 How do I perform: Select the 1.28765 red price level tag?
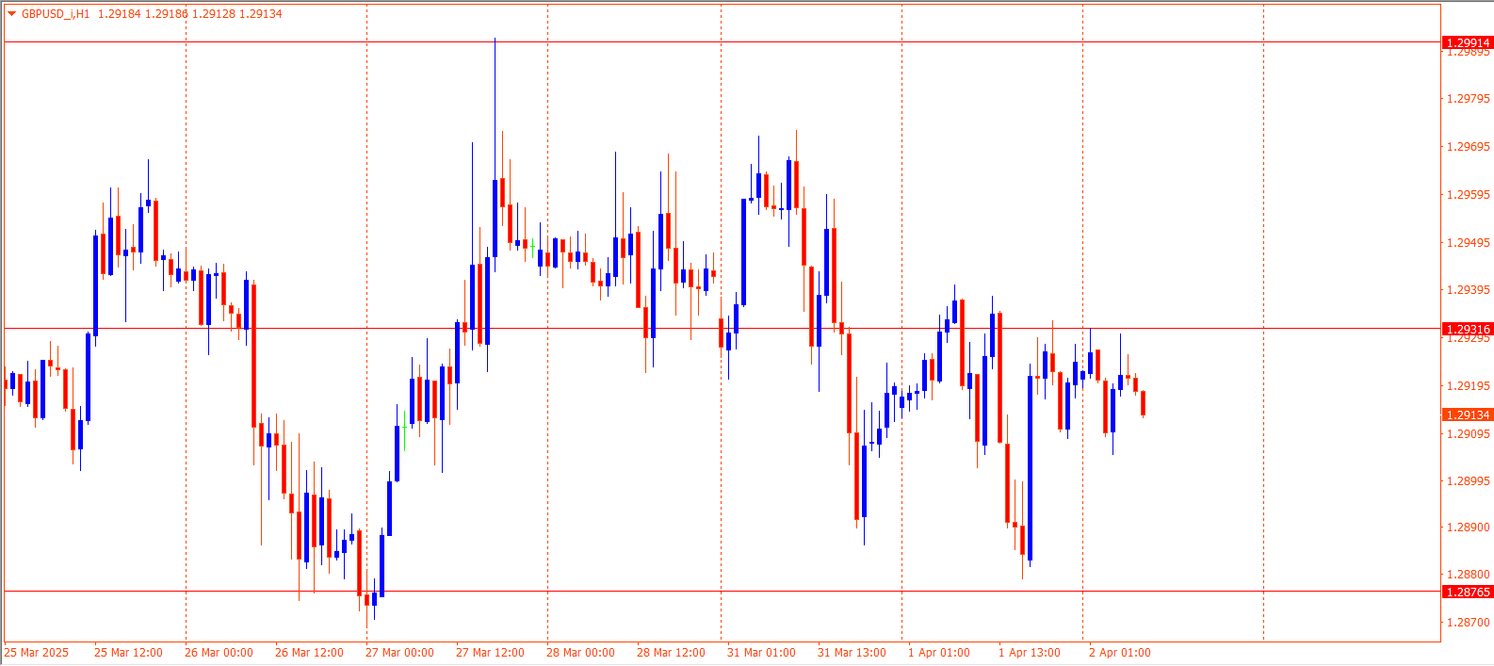click(x=1468, y=592)
